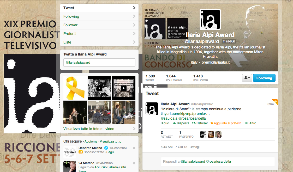Follow Deborah Milano via Segui link
This screenshot has width=293, height=172.
tap(110, 152)
